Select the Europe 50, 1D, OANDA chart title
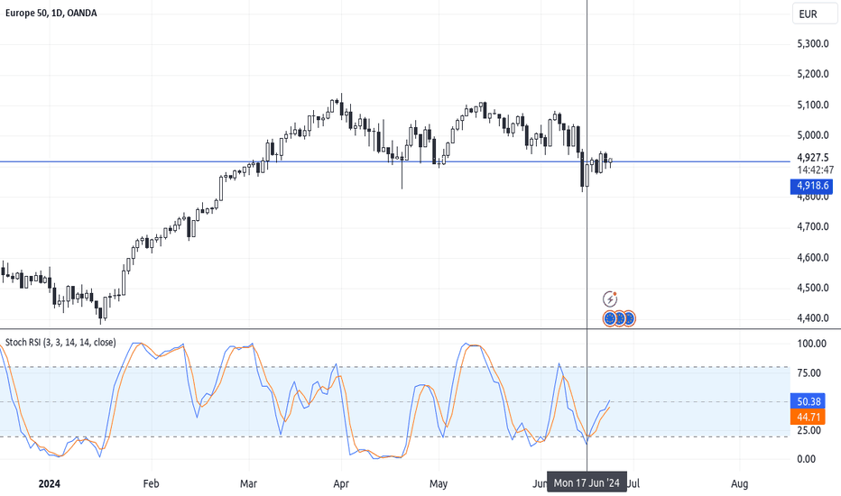The image size is (841, 496). (51, 13)
